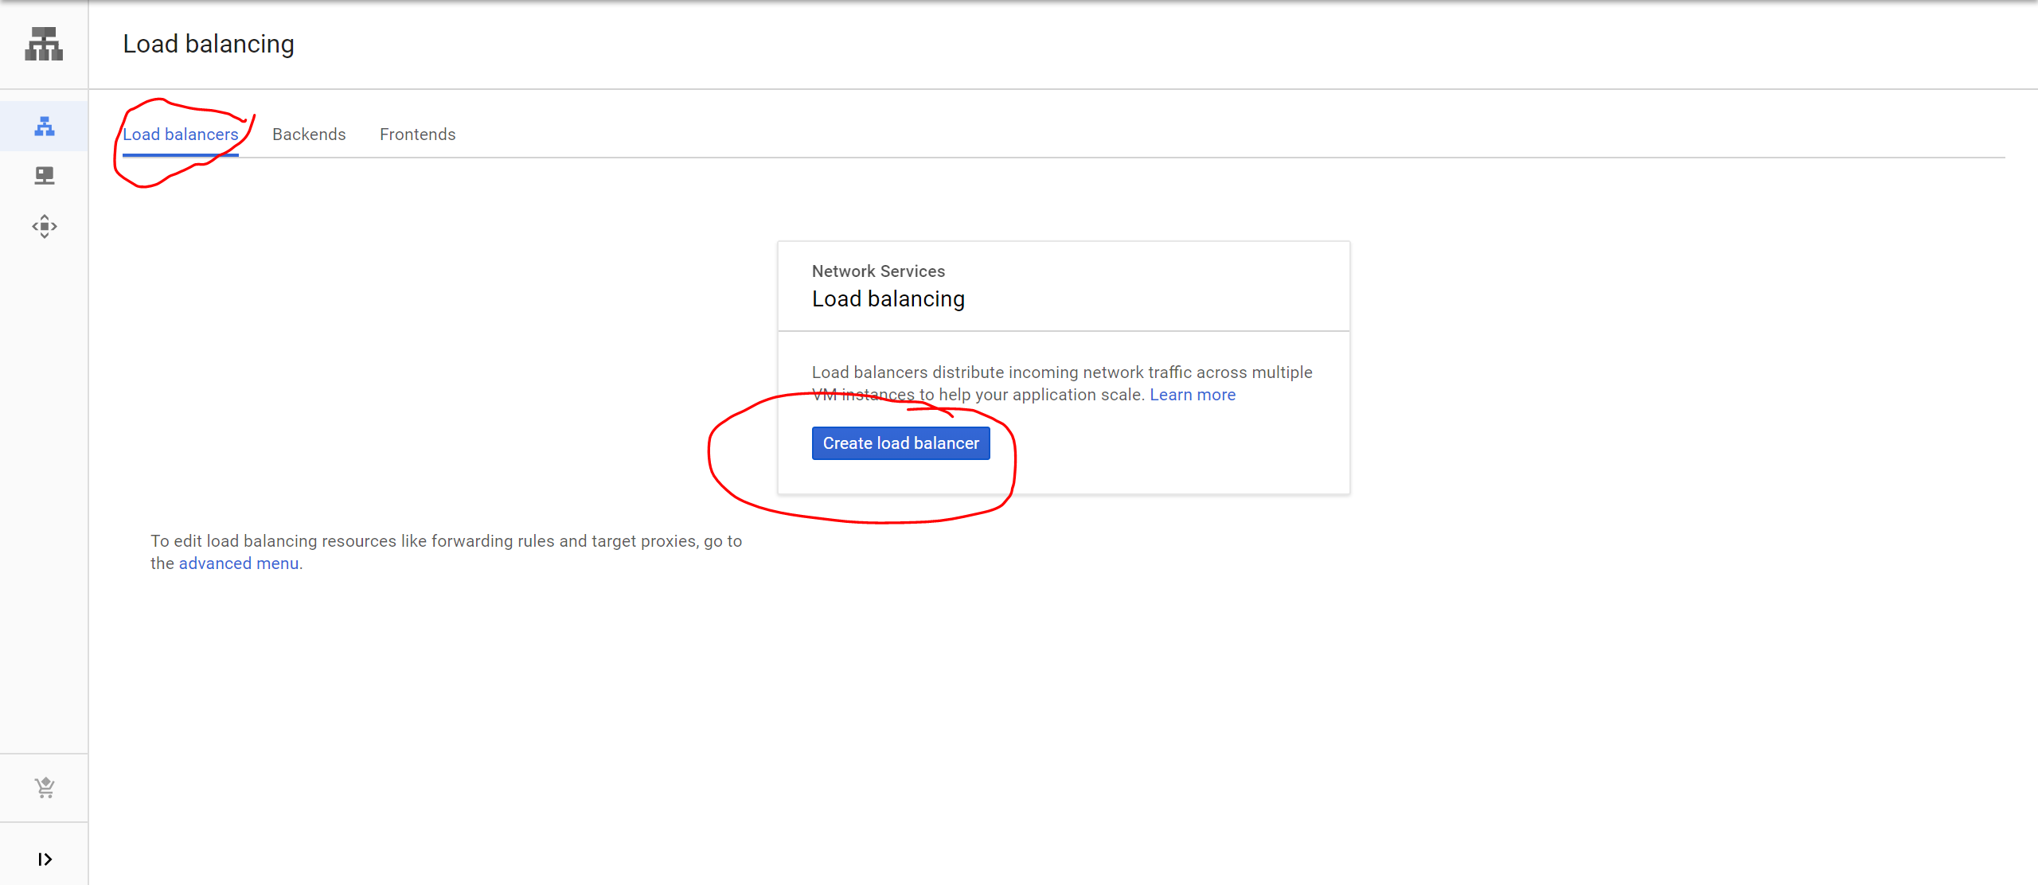Open the advanced menu link

pos(239,563)
